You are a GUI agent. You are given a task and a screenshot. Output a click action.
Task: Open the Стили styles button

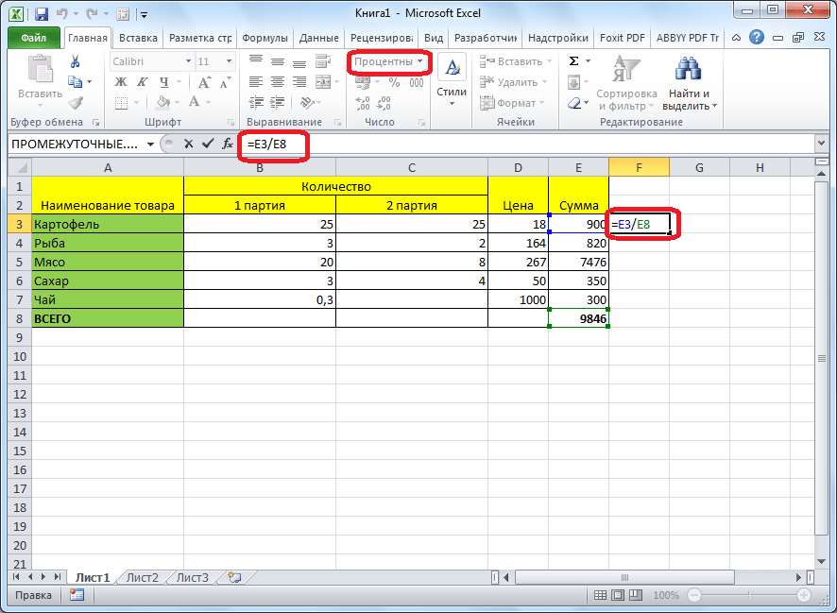(452, 80)
